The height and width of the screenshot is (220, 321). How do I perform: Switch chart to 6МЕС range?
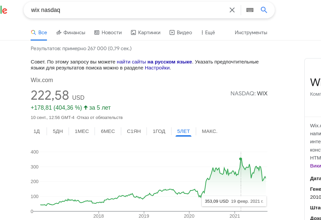(x=108, y=131)
